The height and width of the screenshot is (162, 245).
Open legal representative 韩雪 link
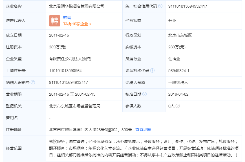[x=67, y=18]
